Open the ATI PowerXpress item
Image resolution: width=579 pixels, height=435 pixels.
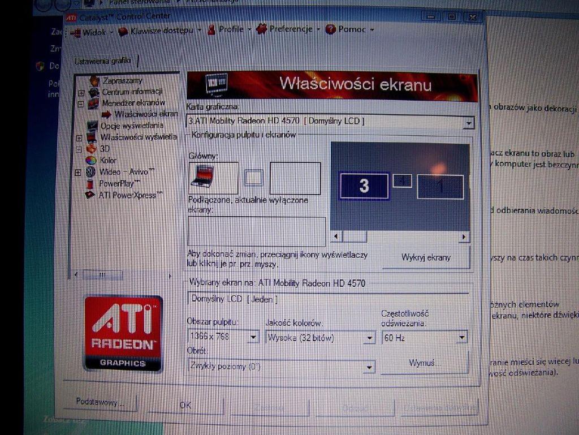(130, 195)
